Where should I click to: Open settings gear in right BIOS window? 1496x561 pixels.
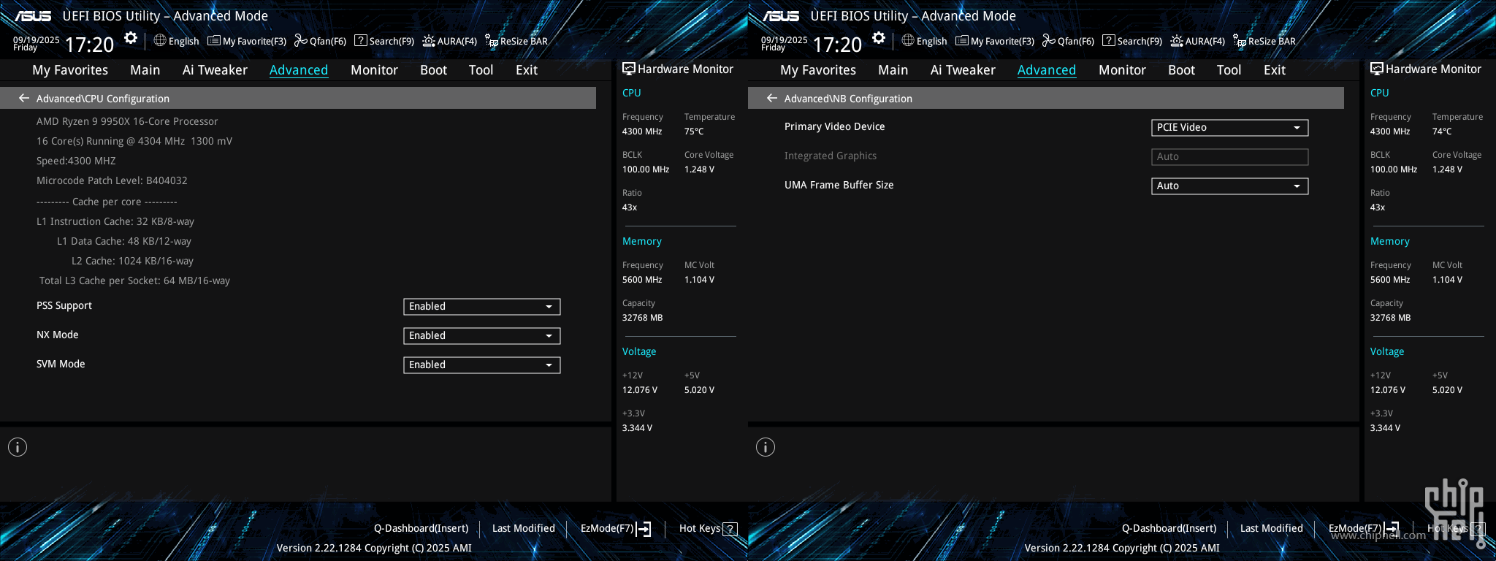coord(879,38)
